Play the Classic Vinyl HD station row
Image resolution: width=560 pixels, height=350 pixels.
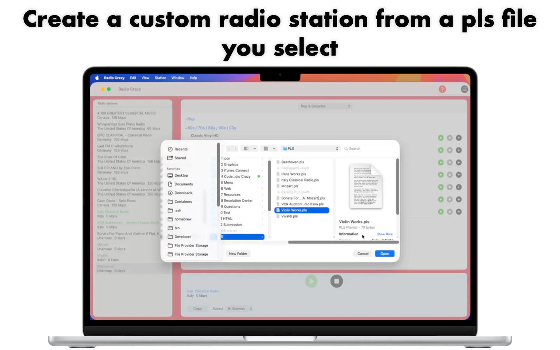coord(441,138)
